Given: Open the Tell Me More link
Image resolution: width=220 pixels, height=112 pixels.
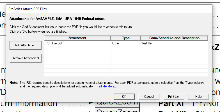Looking at the screenshot, I should pos(107,87).
